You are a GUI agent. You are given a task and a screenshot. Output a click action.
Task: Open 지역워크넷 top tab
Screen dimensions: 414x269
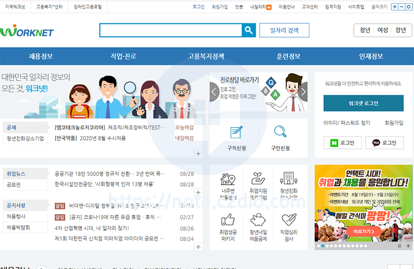[16, 7]
